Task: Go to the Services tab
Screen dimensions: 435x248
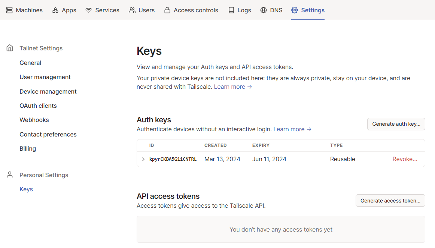Action: click(x=102, y=10)
